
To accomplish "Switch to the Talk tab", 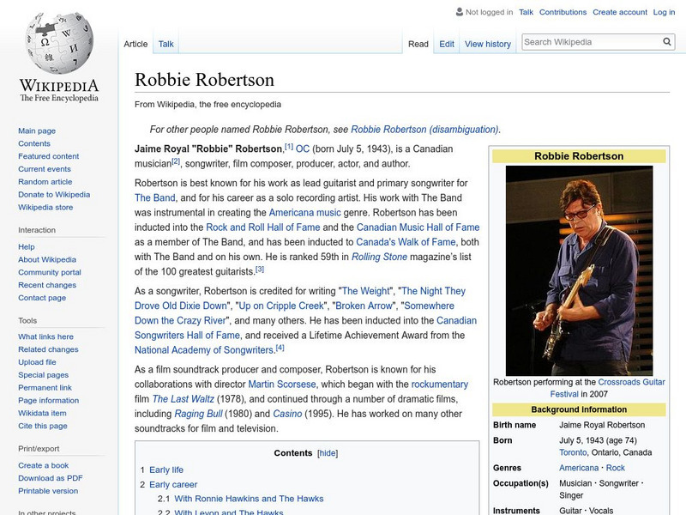I will pos(164,44).
